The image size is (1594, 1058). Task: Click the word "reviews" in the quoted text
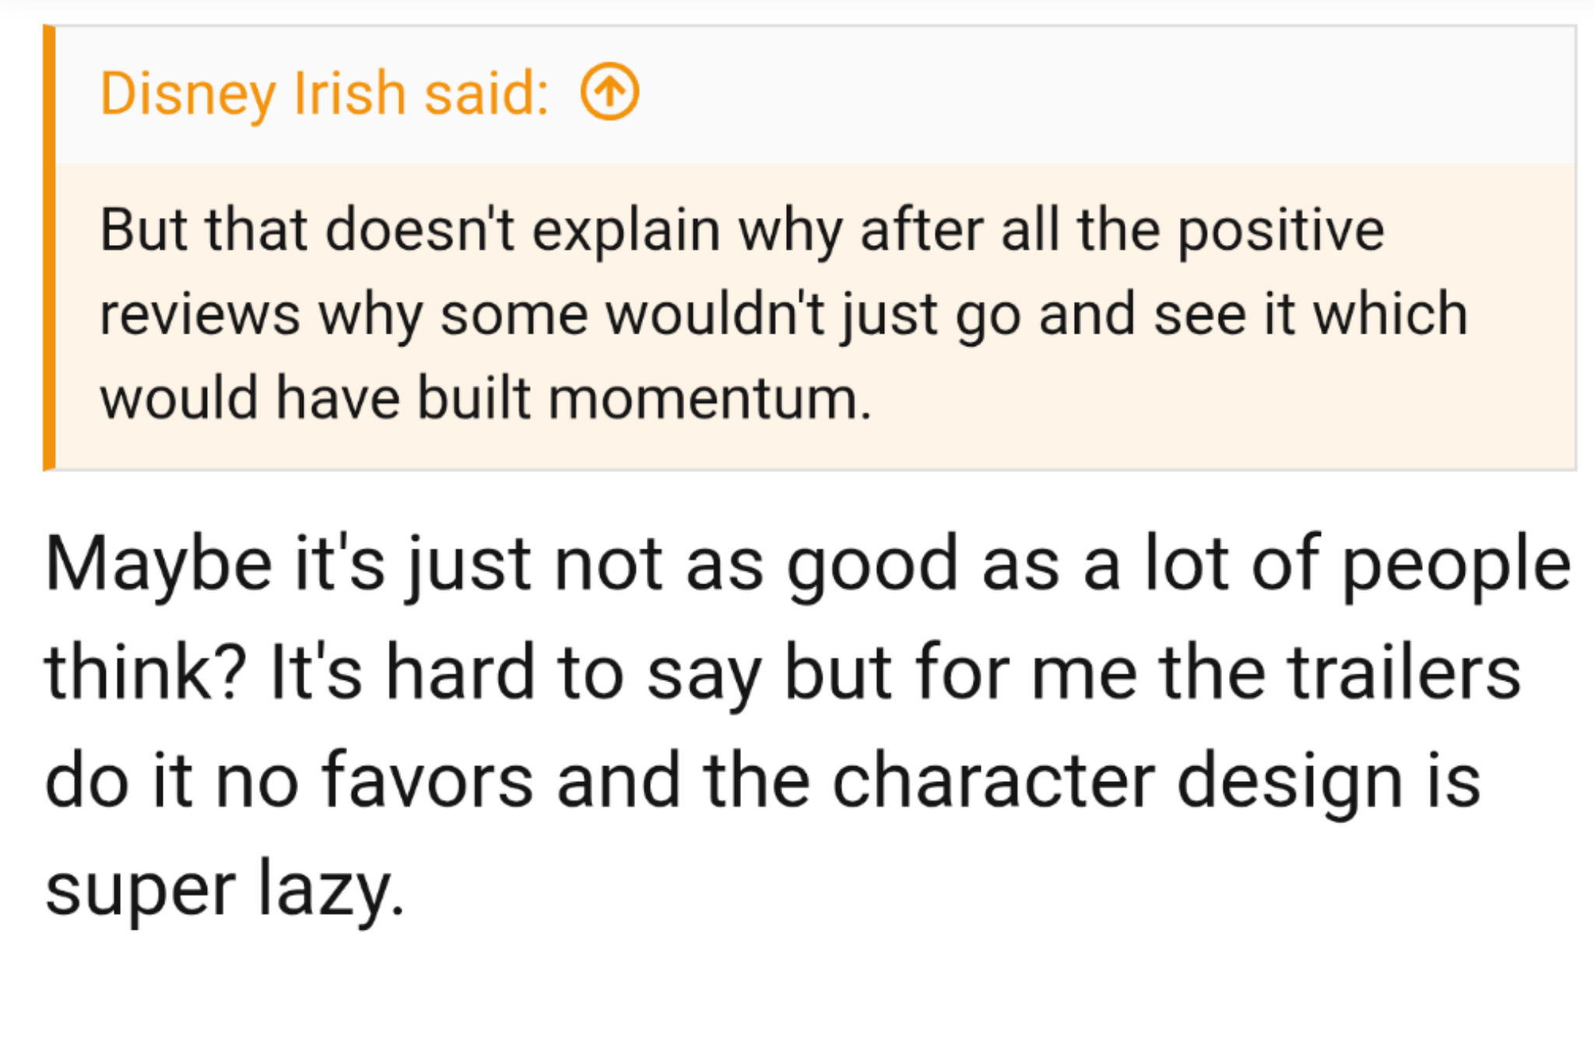[x=200, y=314]
